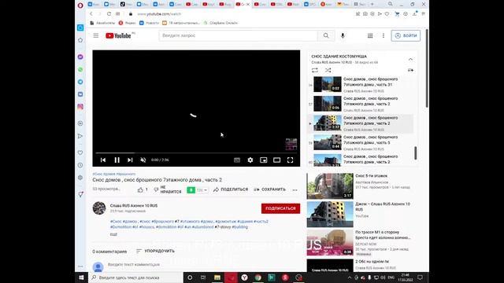Open the player settings gear
The width and height of the screenshot is (504, 283).
(x=250, y=160)
